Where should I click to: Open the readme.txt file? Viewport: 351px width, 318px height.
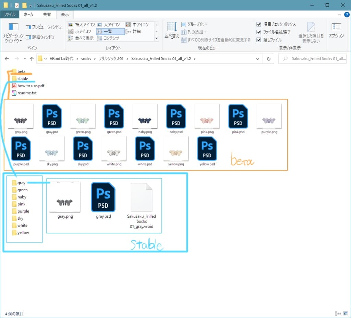tap(27, 93)
